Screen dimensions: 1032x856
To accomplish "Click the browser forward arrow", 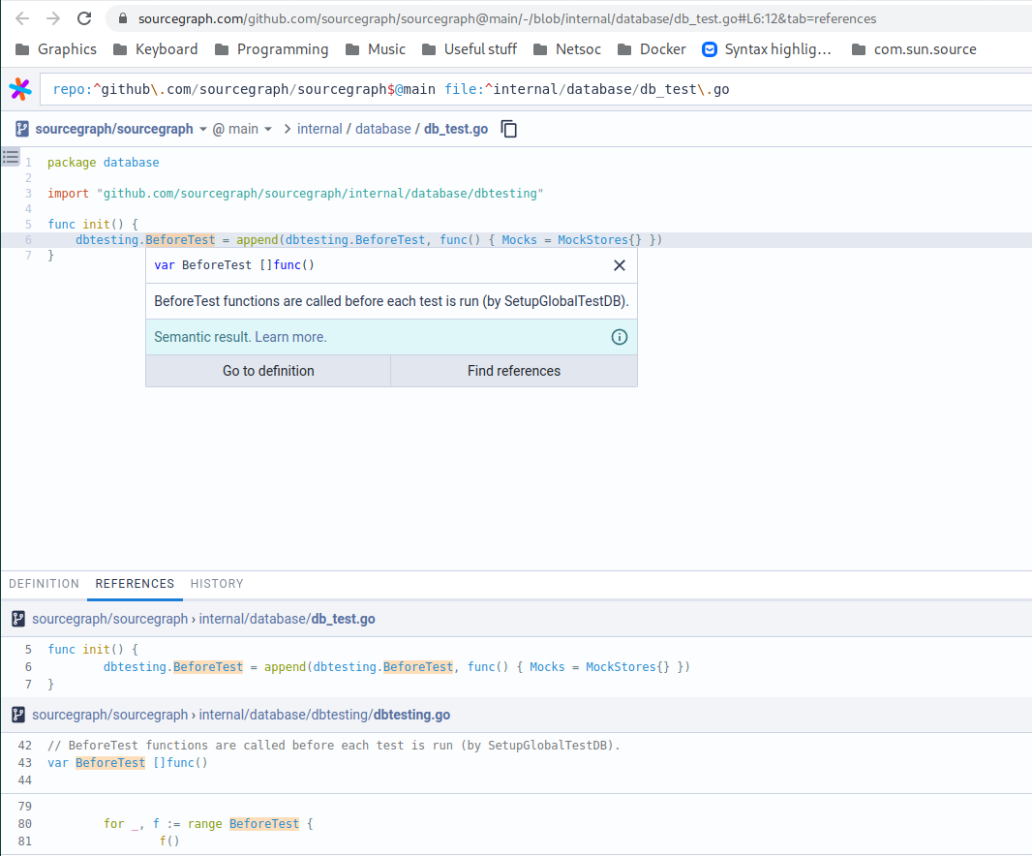I will click(x=53, y=18).
